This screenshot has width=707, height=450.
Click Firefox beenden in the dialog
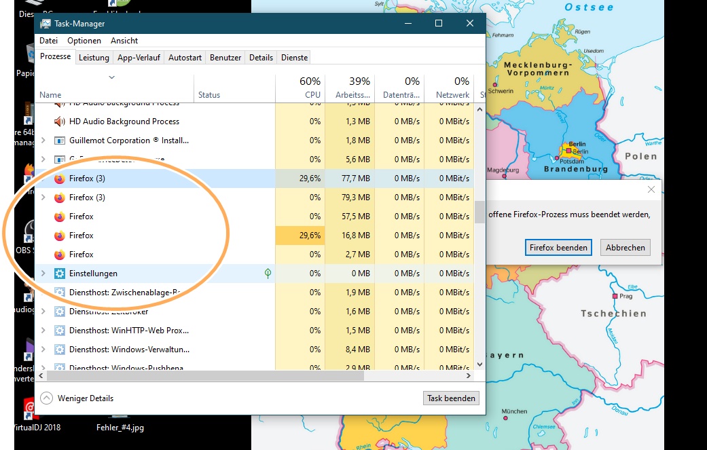tap(558, 247)
